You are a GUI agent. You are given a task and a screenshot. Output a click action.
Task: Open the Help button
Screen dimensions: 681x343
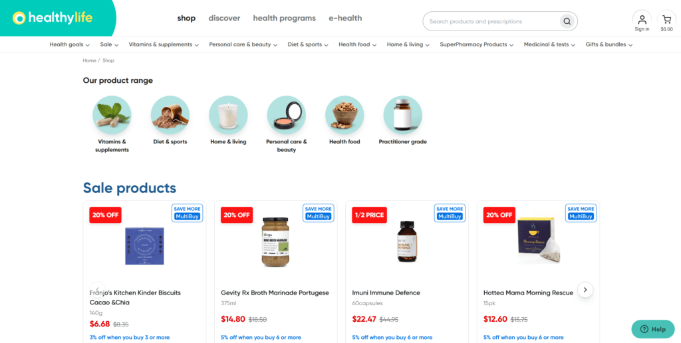(x=653, y=329)
